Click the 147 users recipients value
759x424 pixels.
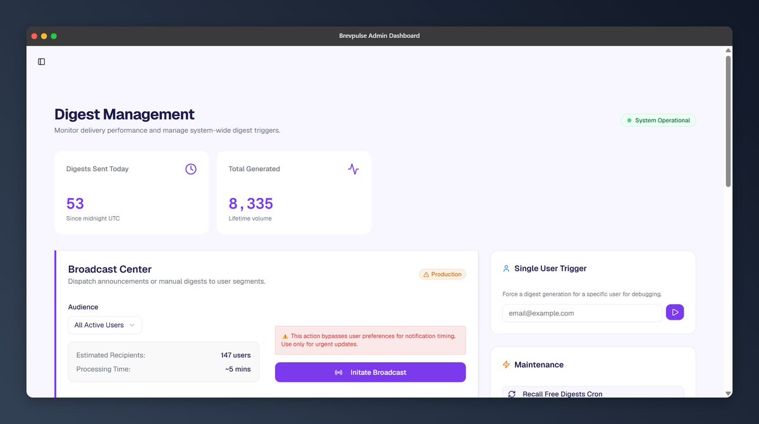click(236, 355)
